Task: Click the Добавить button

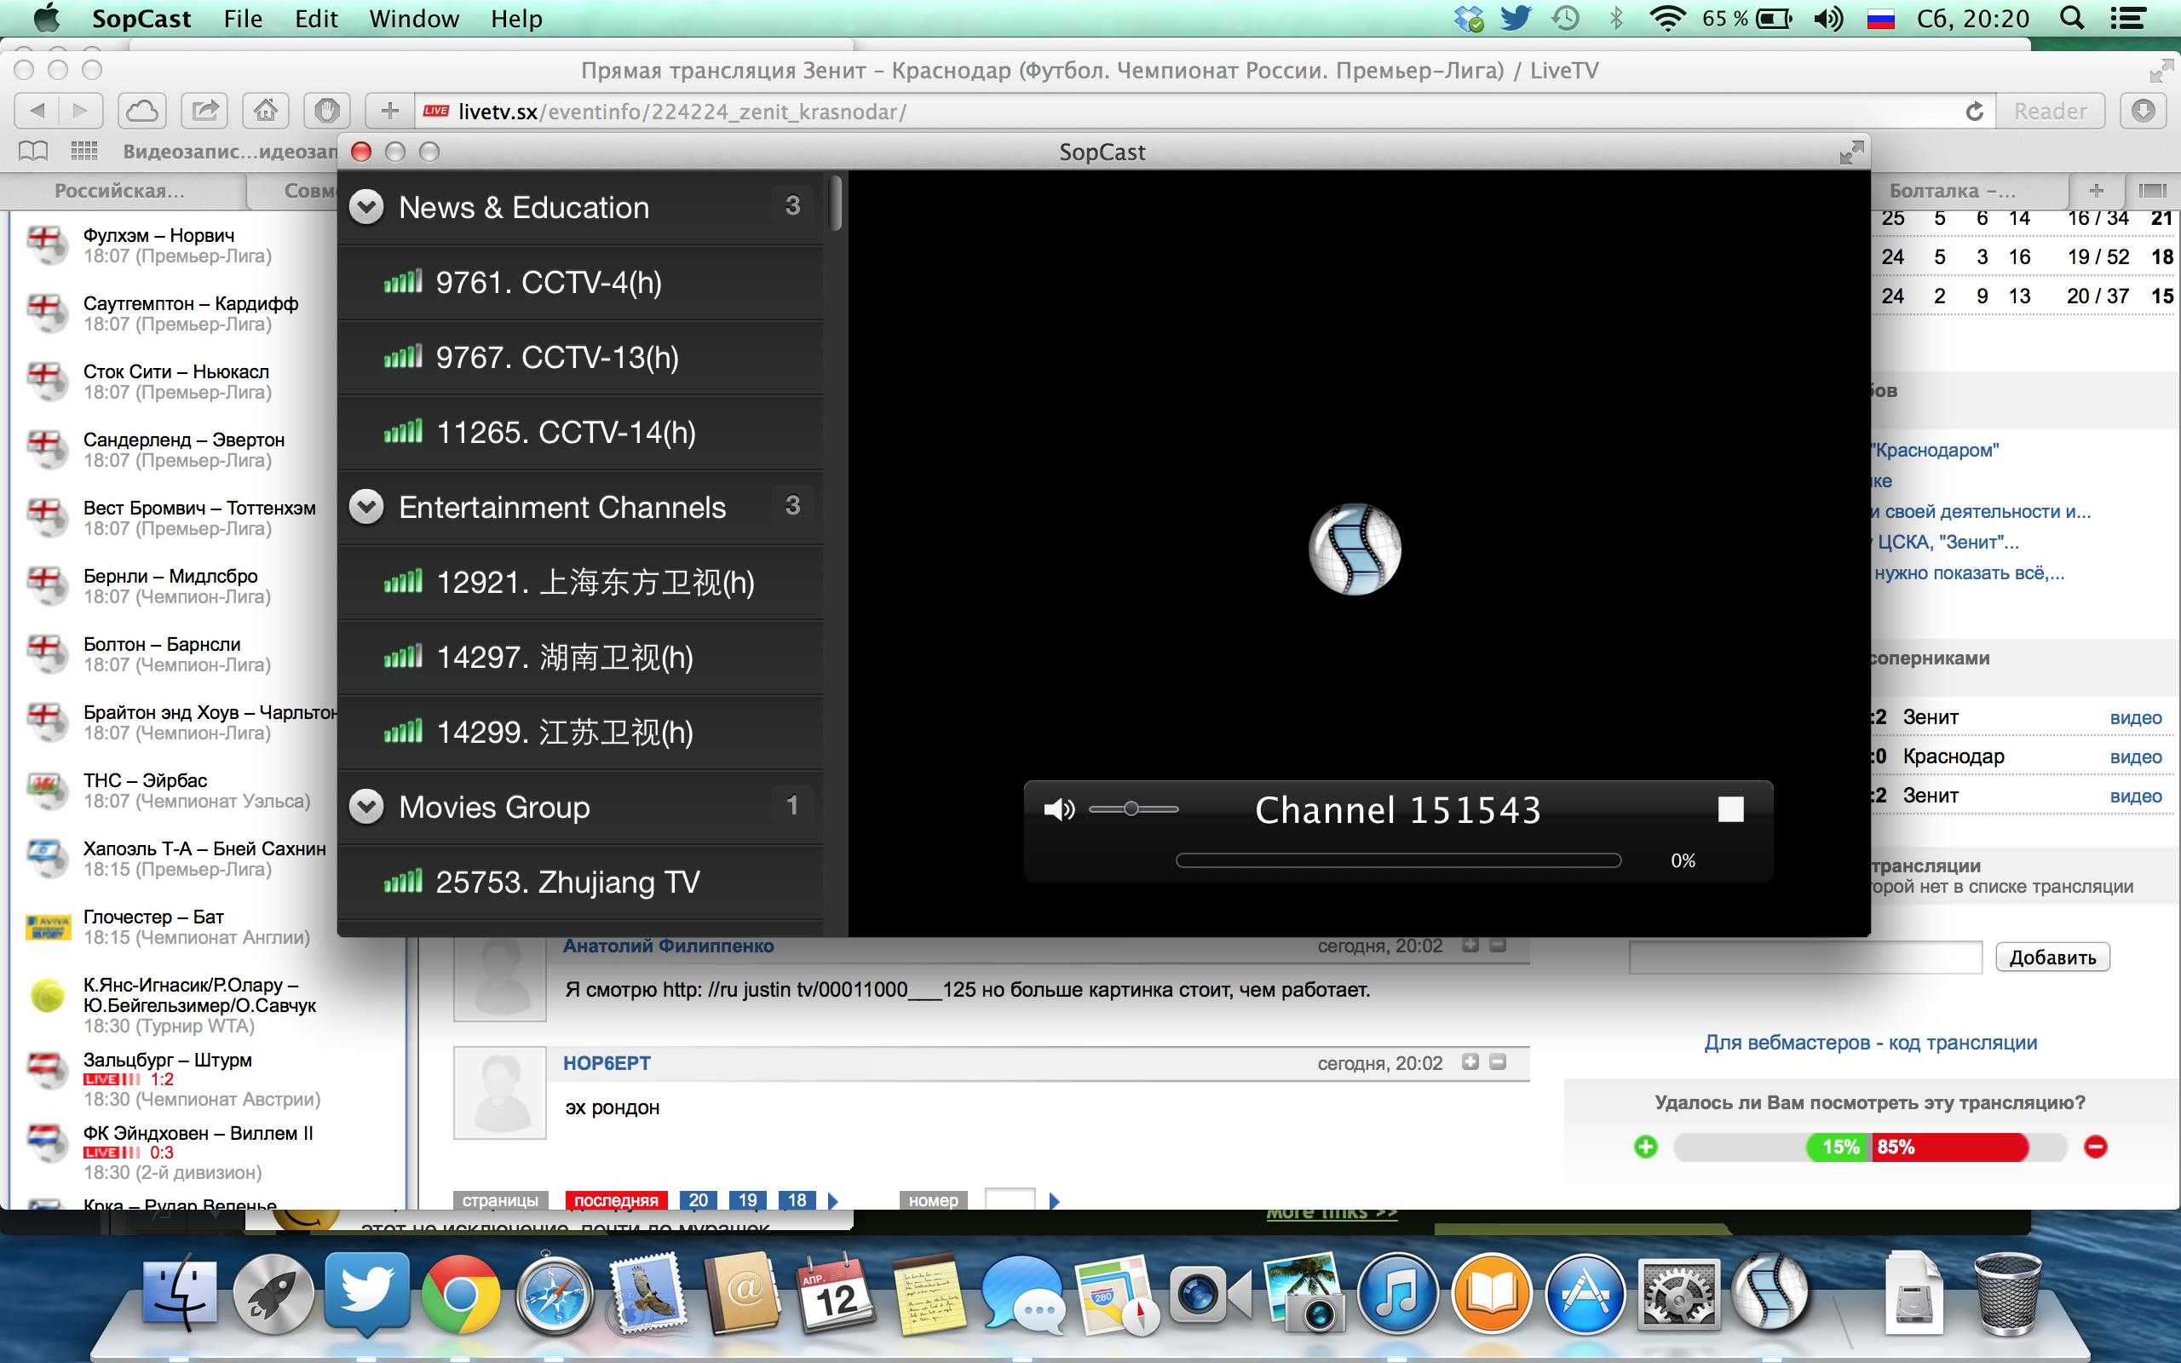Action: click(2052, 958)
